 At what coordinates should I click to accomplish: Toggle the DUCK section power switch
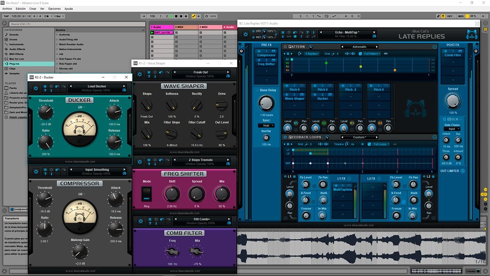coord(445,119)
